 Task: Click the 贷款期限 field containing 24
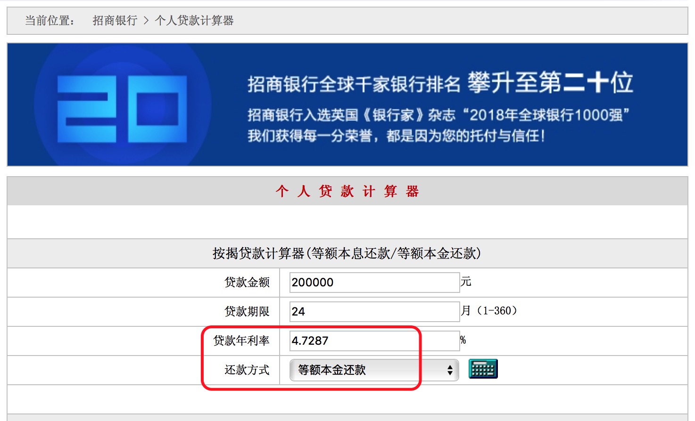(374, 312)
